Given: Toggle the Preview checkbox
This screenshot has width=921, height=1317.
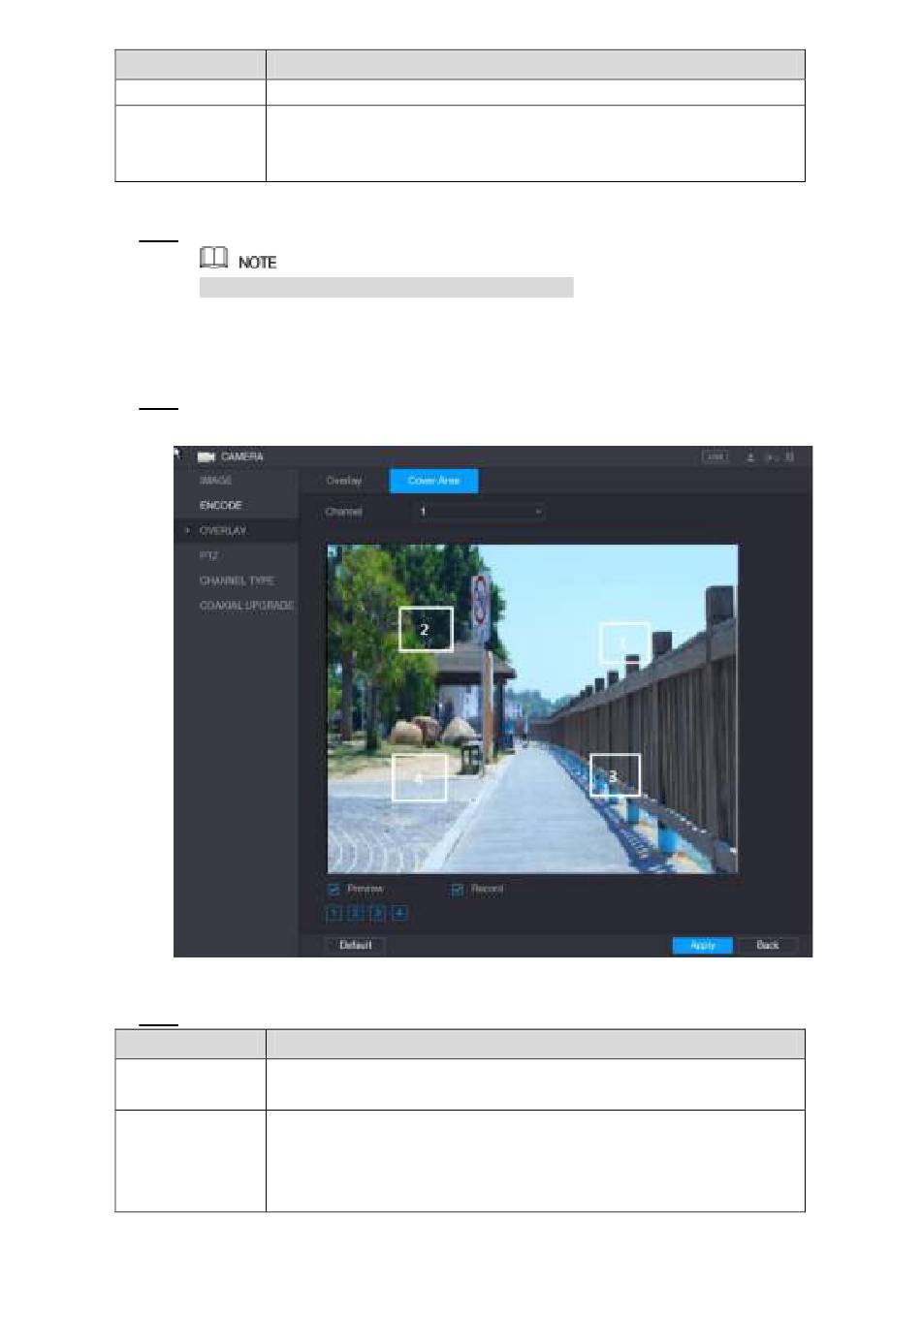Looking at the screenshot, I should coord(333,890).
